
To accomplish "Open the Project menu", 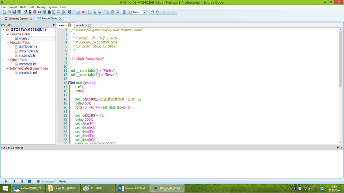I will coord(13,7).
